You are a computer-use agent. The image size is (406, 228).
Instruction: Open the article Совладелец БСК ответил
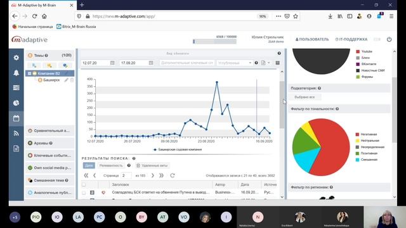click(x=160, y=193)
